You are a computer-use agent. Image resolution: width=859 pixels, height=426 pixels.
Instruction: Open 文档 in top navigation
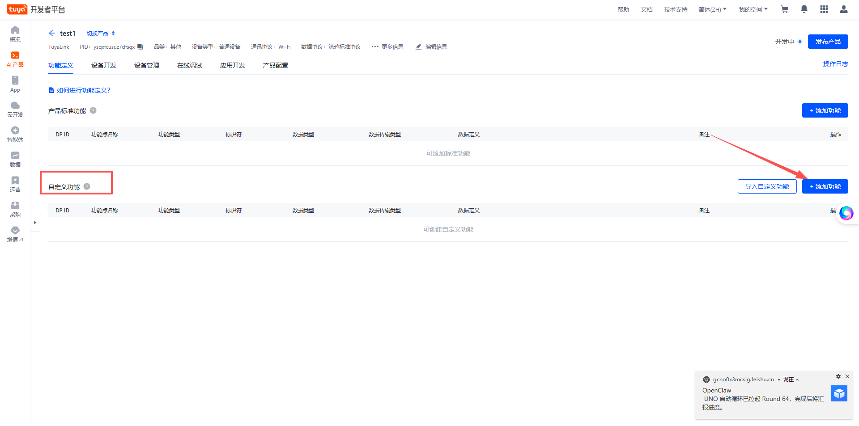pyautogui.click(x=646, y=9)
